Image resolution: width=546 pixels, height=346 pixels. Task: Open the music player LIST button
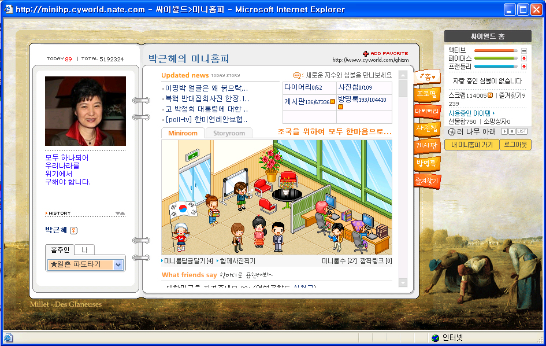pyautogui.click(x=522, y=131)
